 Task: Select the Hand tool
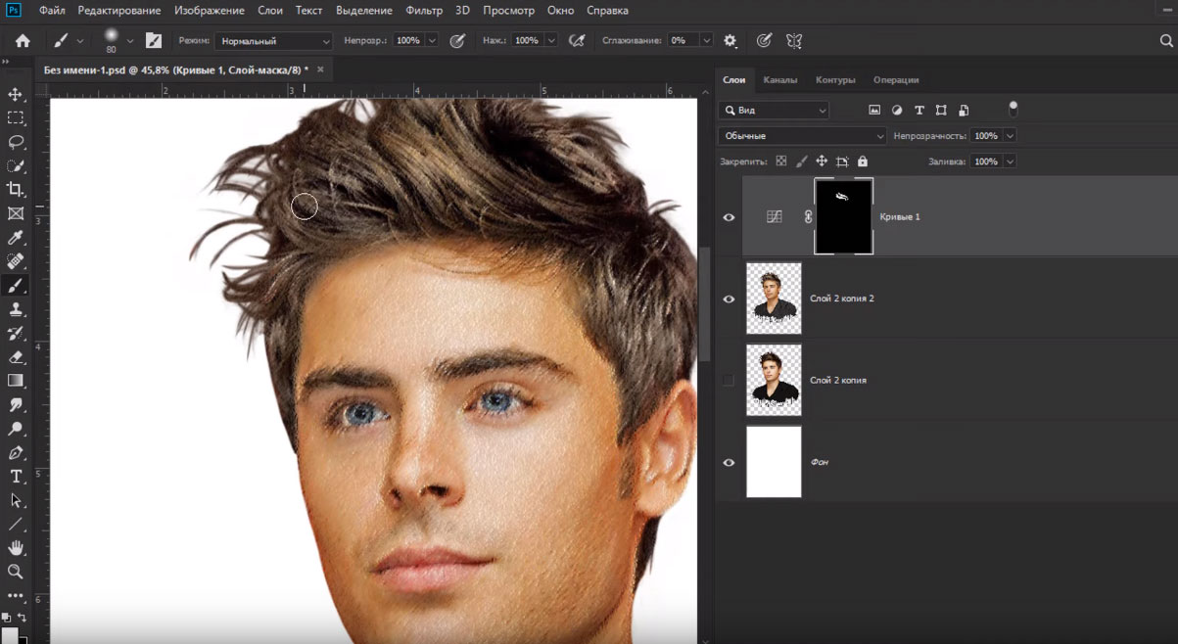(16, 548)
